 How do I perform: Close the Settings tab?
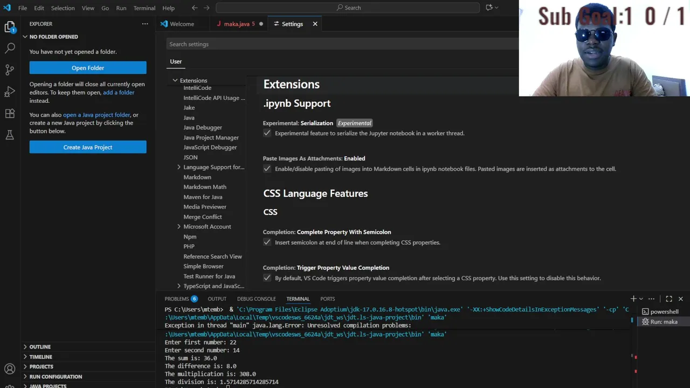coord(315,24)
